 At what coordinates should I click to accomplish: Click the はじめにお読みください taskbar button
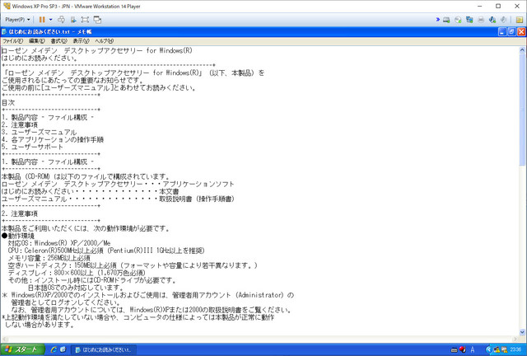pyautogui.click(x=104, y=349)
